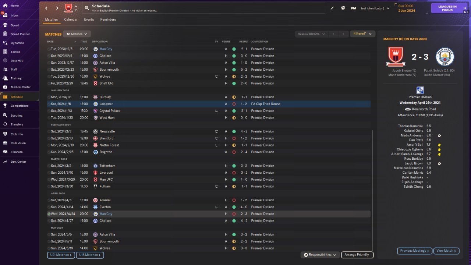Image resolution: width=471 pixels, height=265 pixels.
Task: Click the FM logo icon in the top bar
Action: (354, 8)
